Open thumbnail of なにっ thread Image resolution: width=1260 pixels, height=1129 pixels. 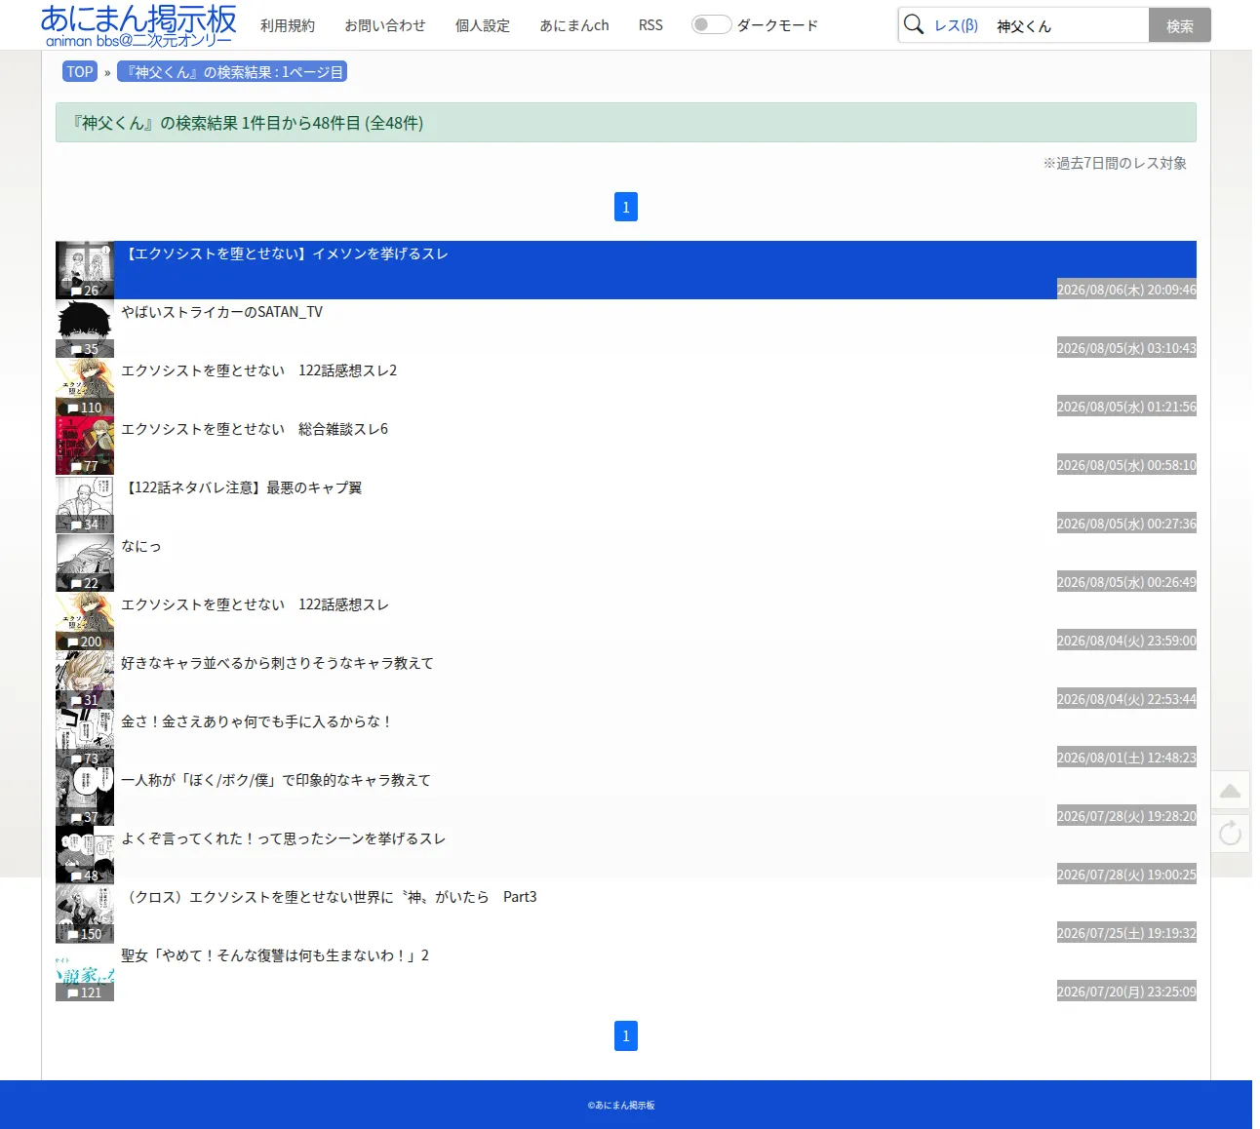point(85,563)
